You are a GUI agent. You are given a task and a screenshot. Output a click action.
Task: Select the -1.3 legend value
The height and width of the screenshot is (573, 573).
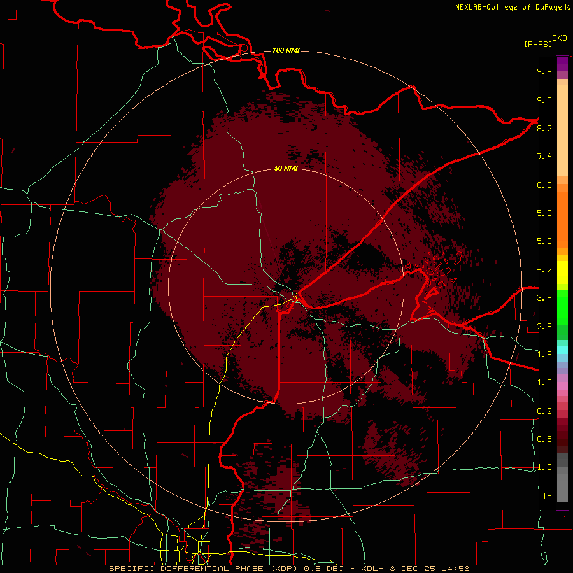pos(542,467)
